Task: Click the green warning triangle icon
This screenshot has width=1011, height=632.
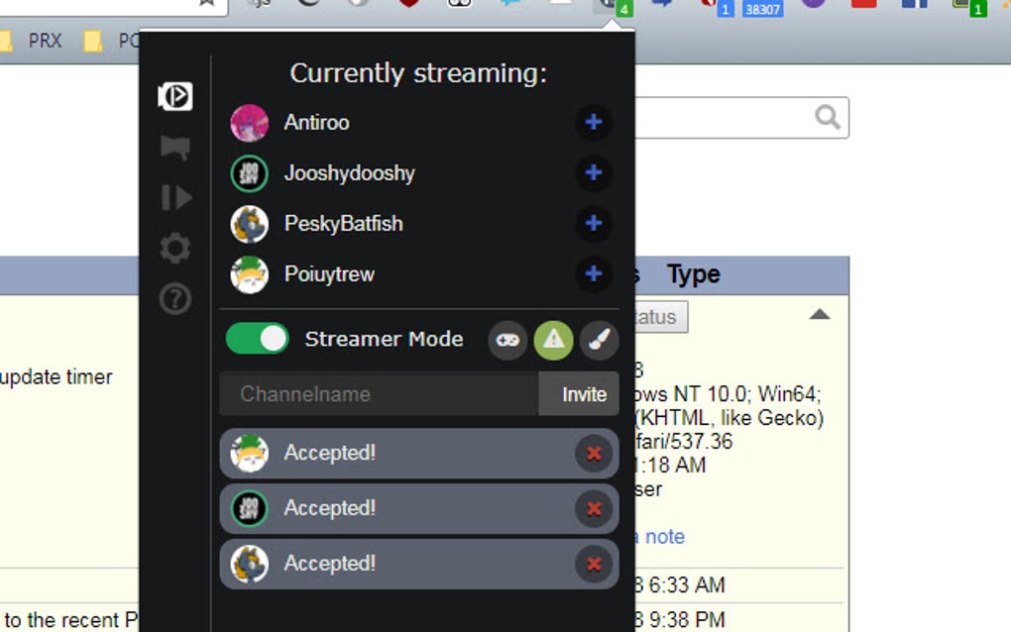Action: click(553, 340)
